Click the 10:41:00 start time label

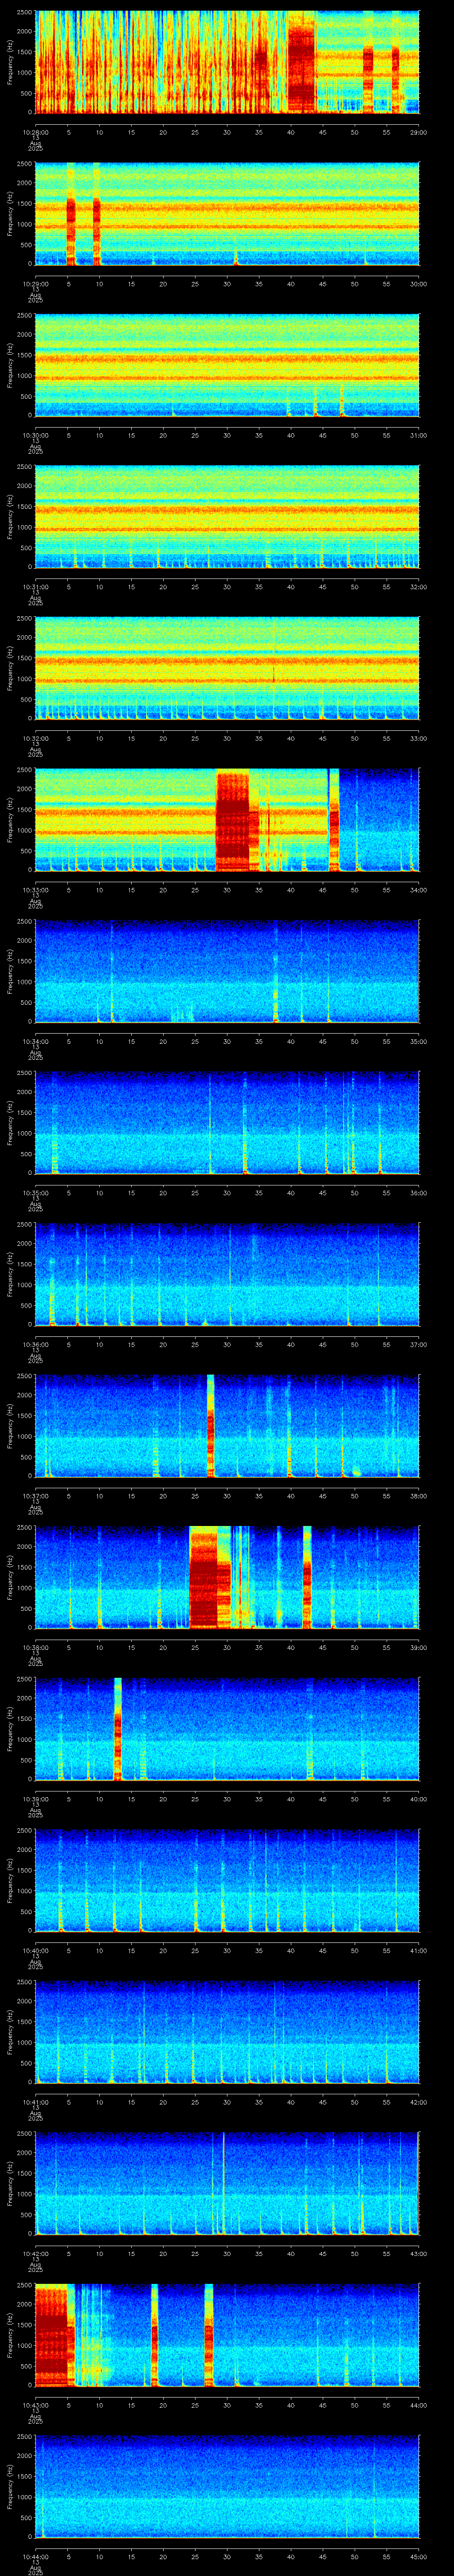pyautogui.click(x=35, y=2102)
